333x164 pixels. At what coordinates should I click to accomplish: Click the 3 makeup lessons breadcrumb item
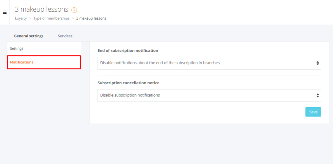point(91,18)
